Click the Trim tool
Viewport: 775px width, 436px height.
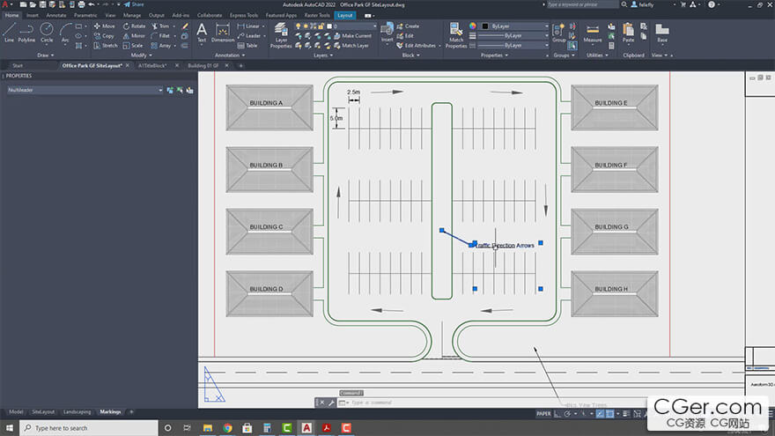pyautogui.click(x=160, y=26)
